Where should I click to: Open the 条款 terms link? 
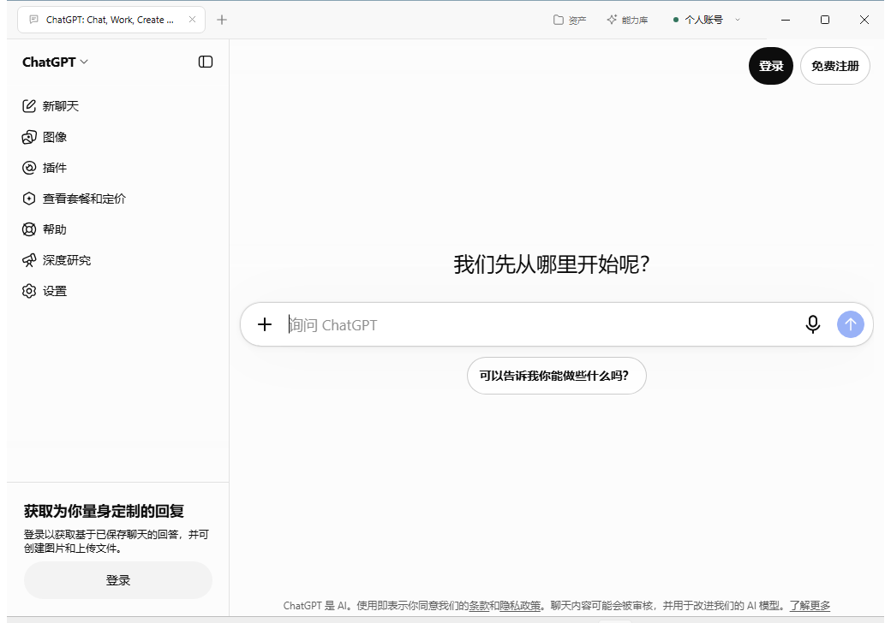coord(479,605)
